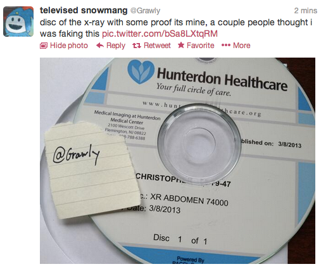The width and height of the screenshot is (321, 269).
Task: Open the televised snowmang display name
Action: 84,10
